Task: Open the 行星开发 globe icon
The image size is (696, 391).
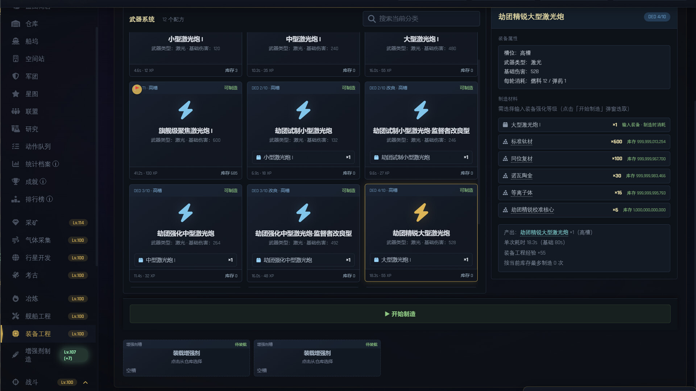Action: 16,258
